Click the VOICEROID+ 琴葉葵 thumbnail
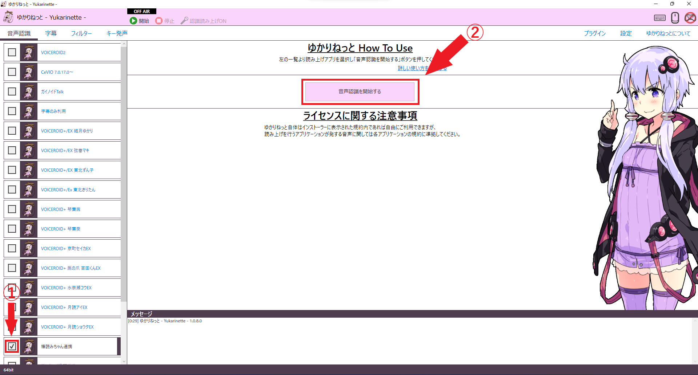The height and width of the screenshot is (375, 698). point(29,229)
